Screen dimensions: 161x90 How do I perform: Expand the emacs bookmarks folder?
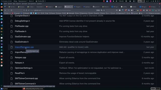point(59,13)
